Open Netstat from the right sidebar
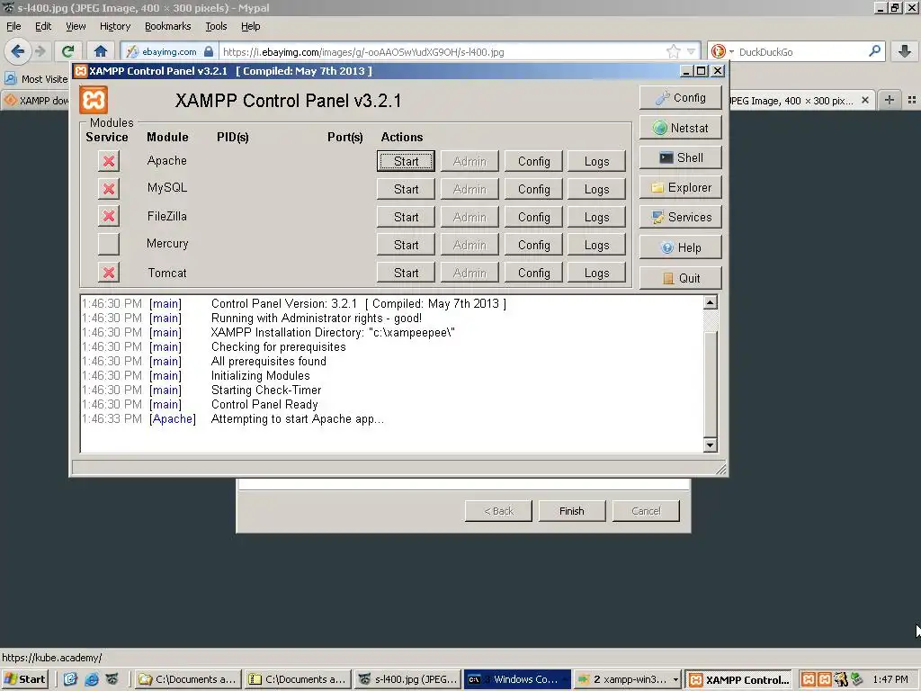Screen dimensions: 921x691 [x=680, y=128]
